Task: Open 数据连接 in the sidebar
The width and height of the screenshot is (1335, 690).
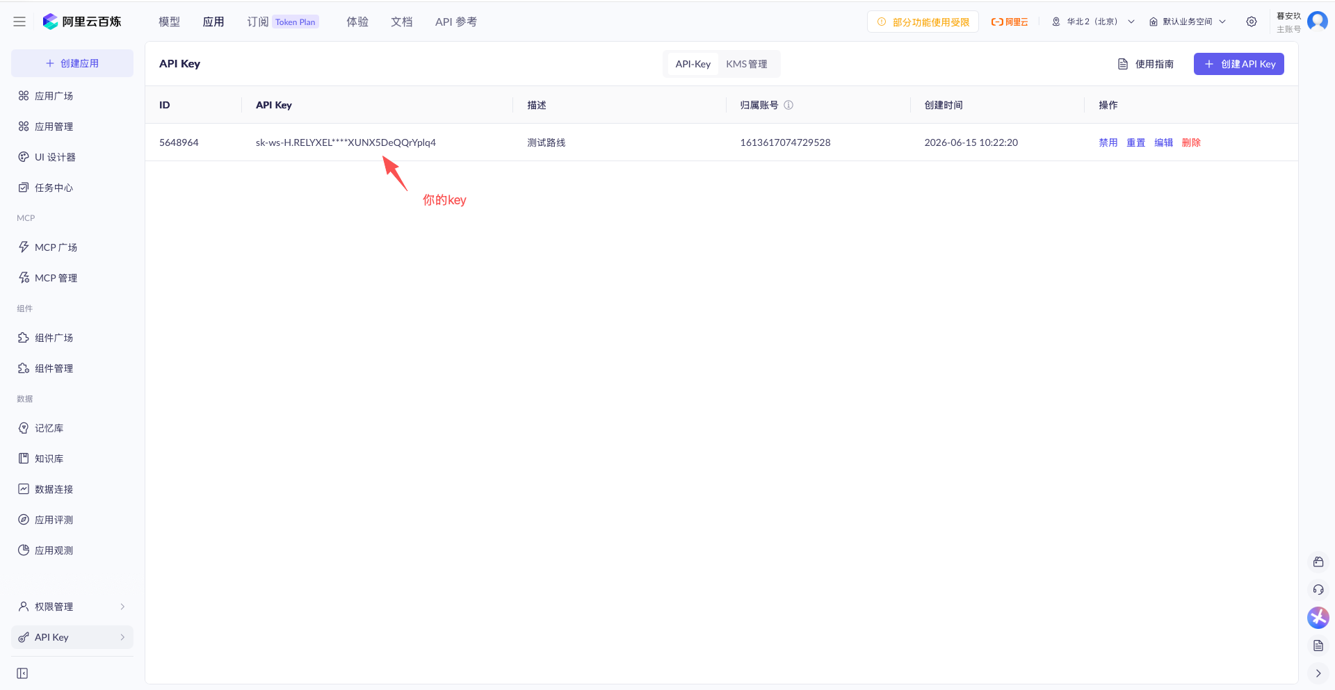Action: [x=72, y=489]
